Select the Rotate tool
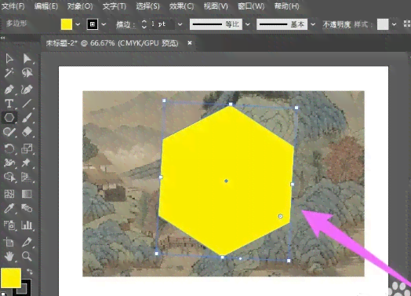 point(9,149)
